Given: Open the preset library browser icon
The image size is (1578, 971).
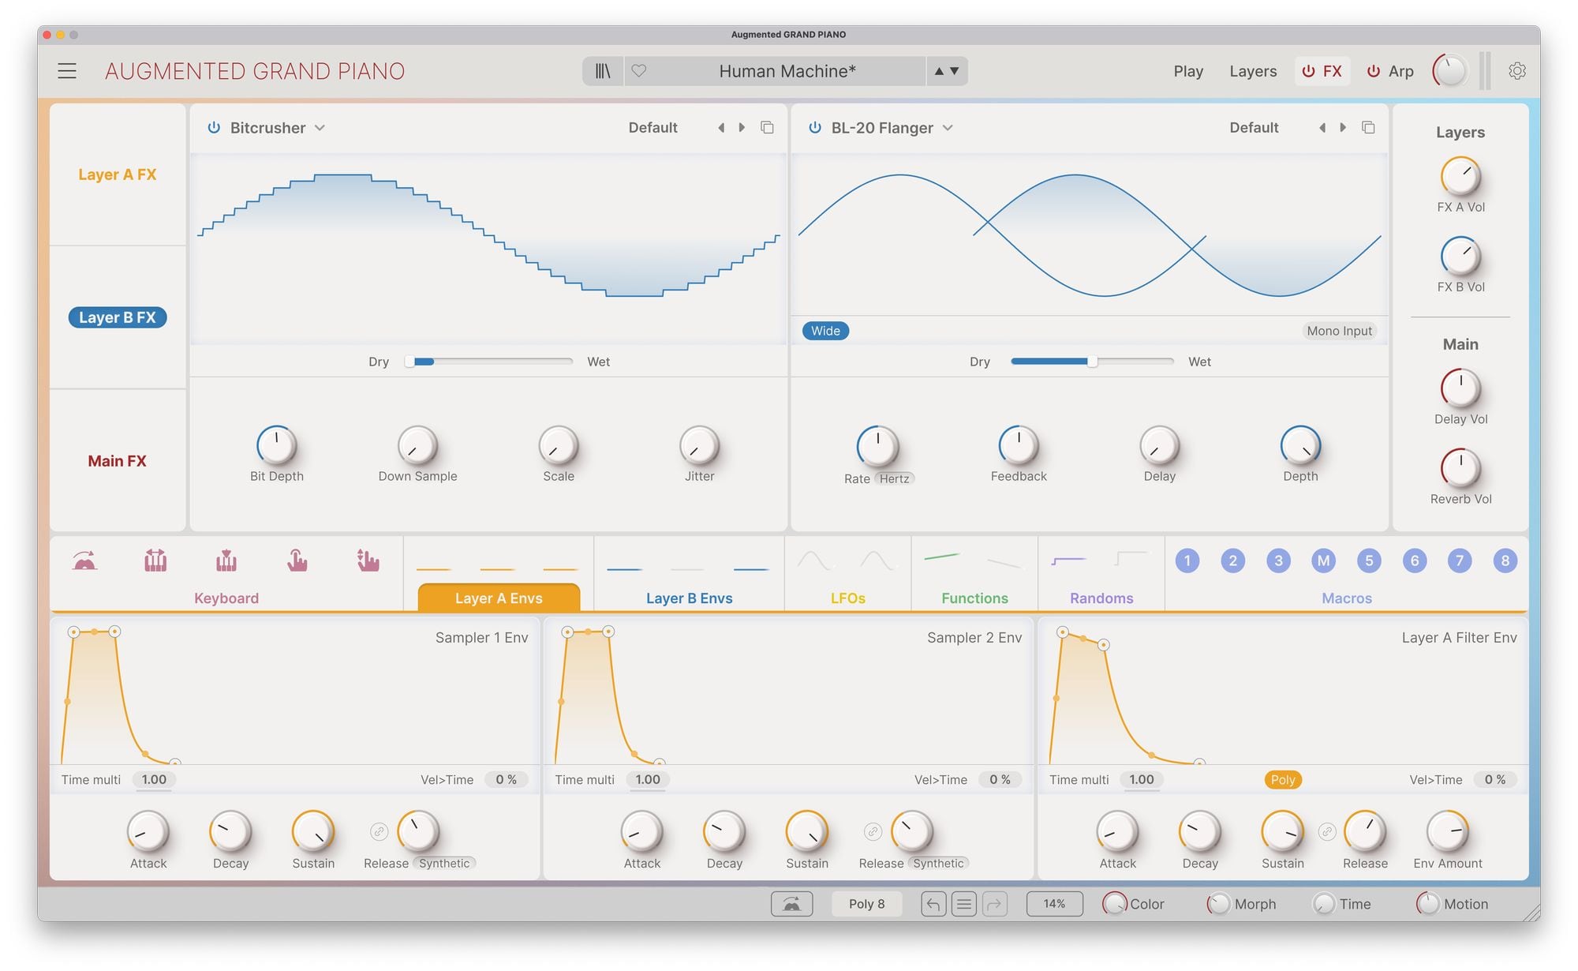Looking at the screenshot, I should coord(603,71).
